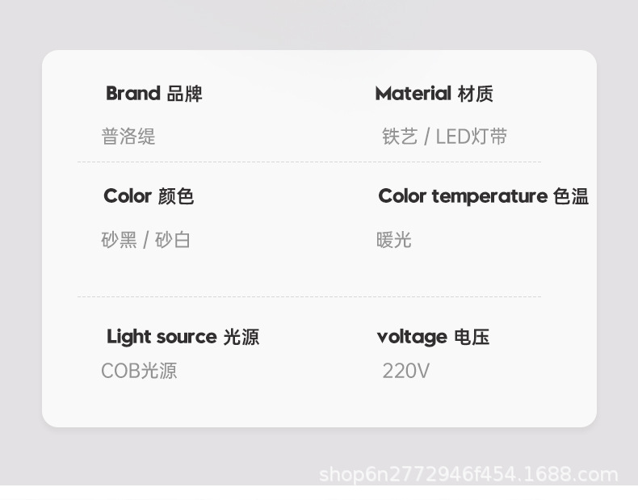This screenshot has height=500, width=638.
Task: Click the word Material in the heading
Action: [x=413, y=94]
